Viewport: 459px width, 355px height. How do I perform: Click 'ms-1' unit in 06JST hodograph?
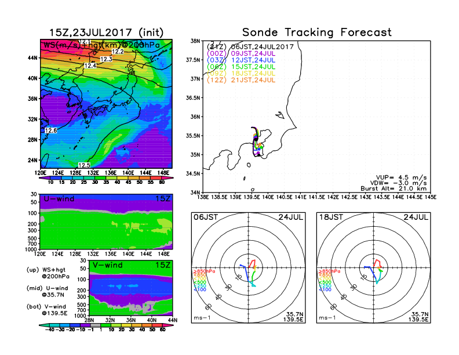[202, 318]
